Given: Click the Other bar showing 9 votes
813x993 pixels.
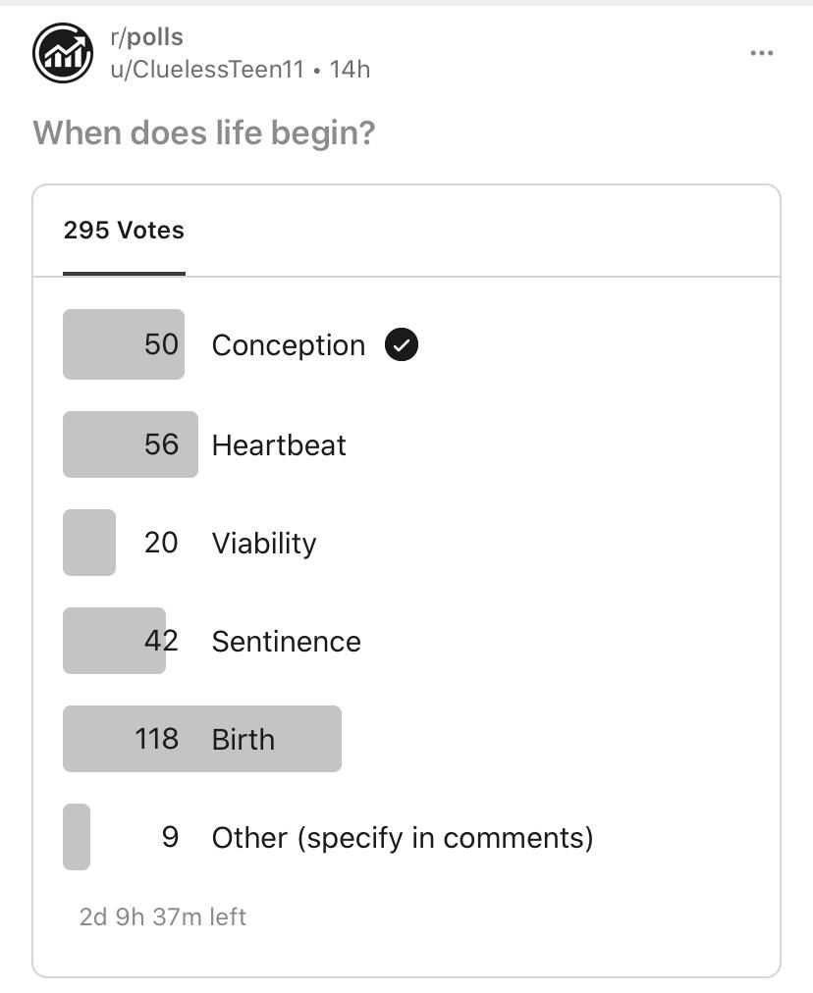Looking at the screenshot, I should click(77, 837).
